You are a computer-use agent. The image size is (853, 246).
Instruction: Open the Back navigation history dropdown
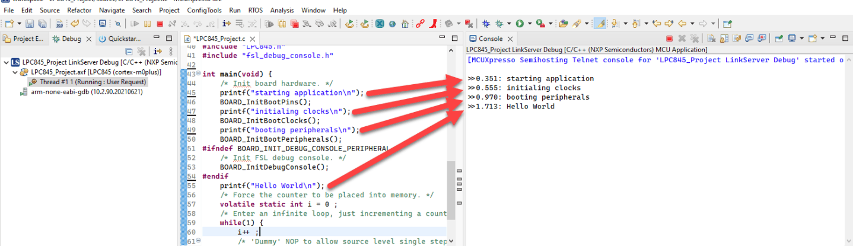pyautogui.click(x=692, y=24)
